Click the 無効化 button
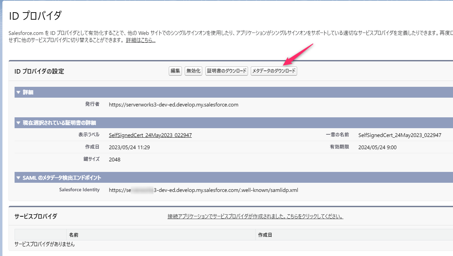Screen dimensions: 453x256 [193, 71]
